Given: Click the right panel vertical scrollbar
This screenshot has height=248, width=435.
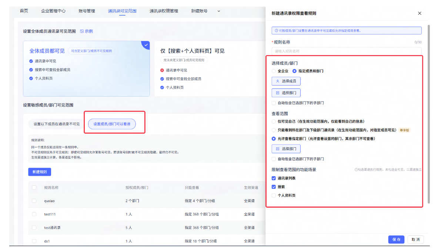Looking at the screenshot, I should (x=429, y=114).
